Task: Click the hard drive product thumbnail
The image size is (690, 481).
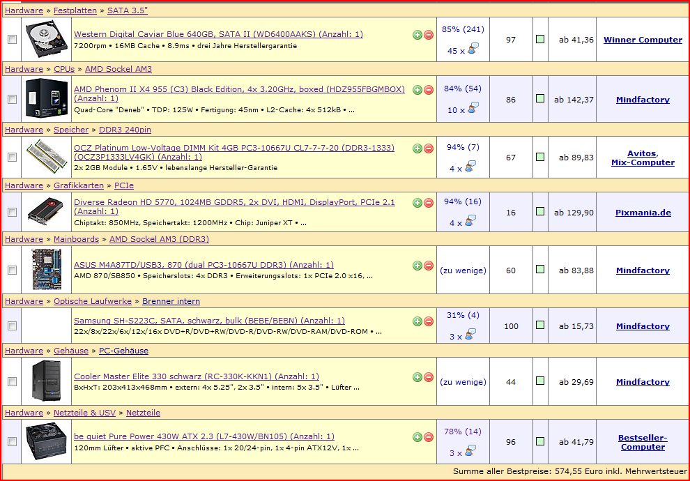Action: (47, 40)
